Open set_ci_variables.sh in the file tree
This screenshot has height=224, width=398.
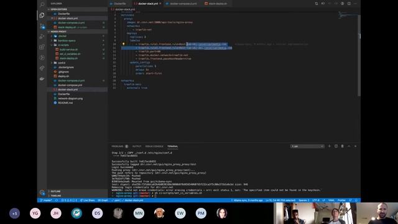[77, 54]
